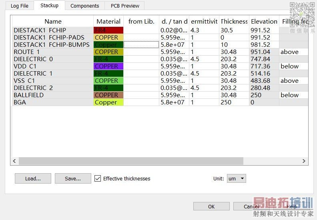This screenshot has height=220, width=317.
Task: Click the yellow COPPER swatch of FCHIP-PADS
Action: tap(108, 37)
